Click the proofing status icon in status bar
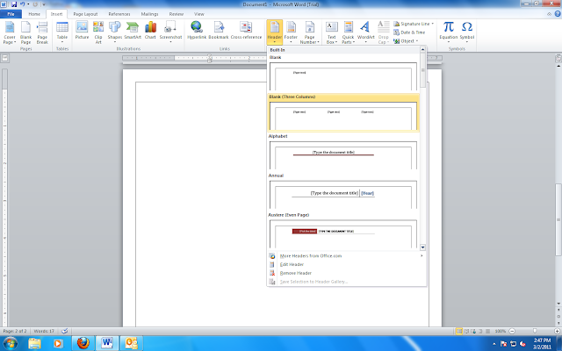Image resolution: width=562 pixels, height=351 pixels. tap(65, 332)
